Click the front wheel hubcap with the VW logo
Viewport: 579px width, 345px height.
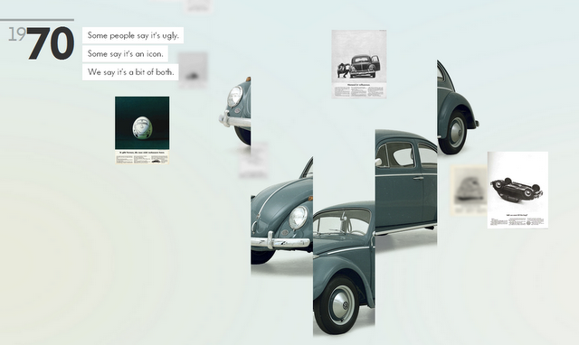tap(343, 304)
